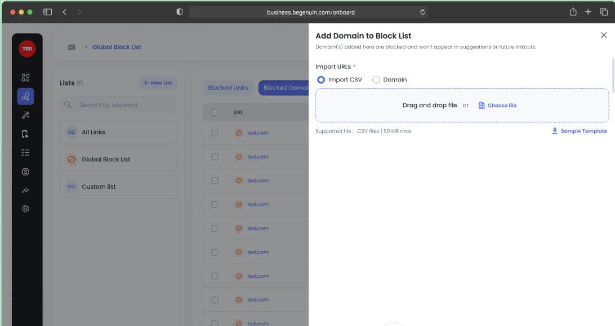Click the URL column header
Viewport: 615px width, 326px height.
pyautogui.click(x=238, y=112)
